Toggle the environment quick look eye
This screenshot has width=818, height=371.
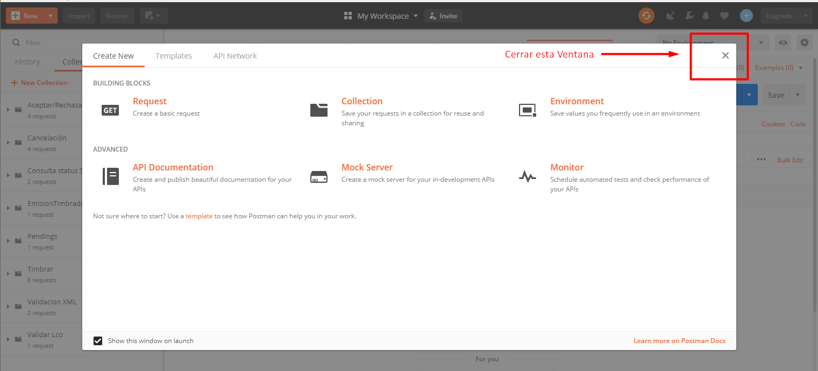pyautogui.click(x=783, y=43)
